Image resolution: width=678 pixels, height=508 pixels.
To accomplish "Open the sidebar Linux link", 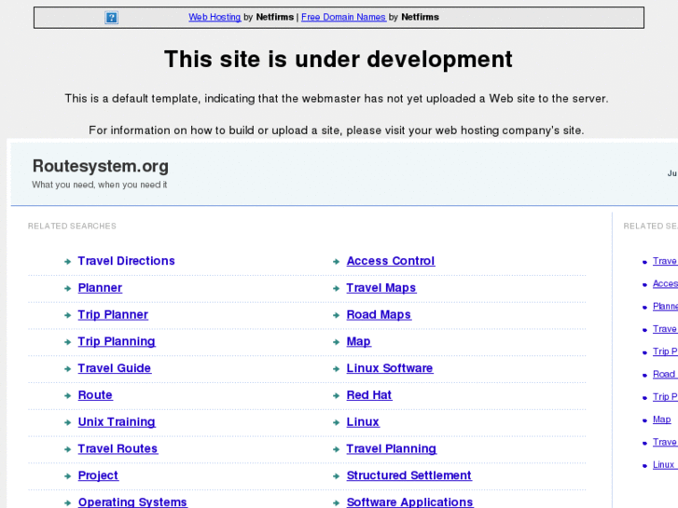I will click(665, 464).
